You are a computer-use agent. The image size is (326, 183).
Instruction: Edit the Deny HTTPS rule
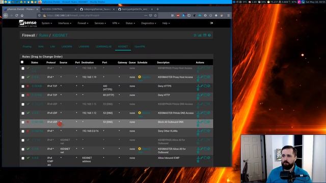pyautogui.click(x=202, y=86)
